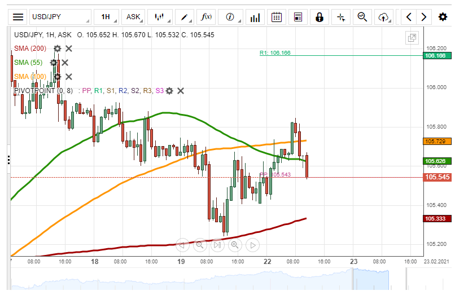Click the 105.626 green SMA price tag
This screenshot has width=455, height=295.
pyautogui.click(x=437, y=161)
